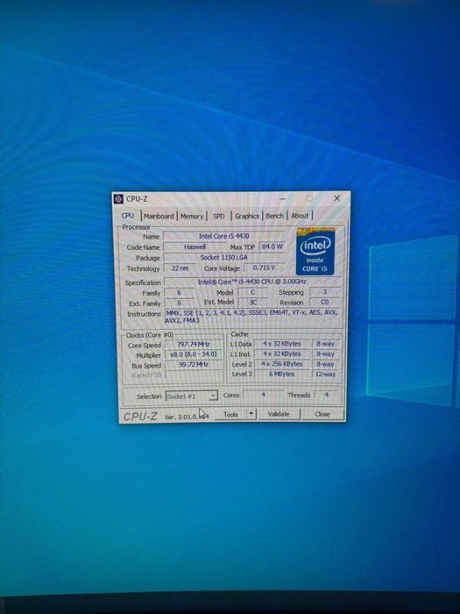Click the Cores value 4

263,395
